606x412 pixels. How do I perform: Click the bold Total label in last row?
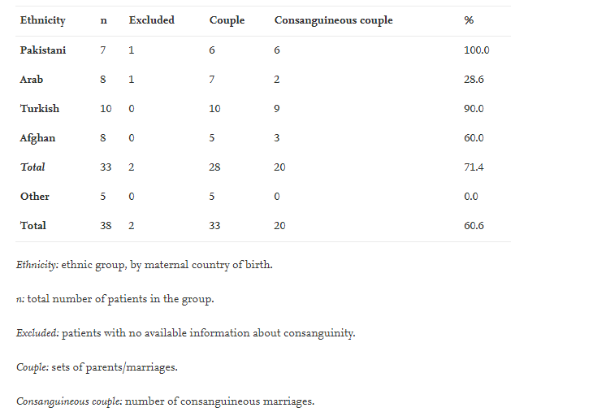(x=33, y=225)
